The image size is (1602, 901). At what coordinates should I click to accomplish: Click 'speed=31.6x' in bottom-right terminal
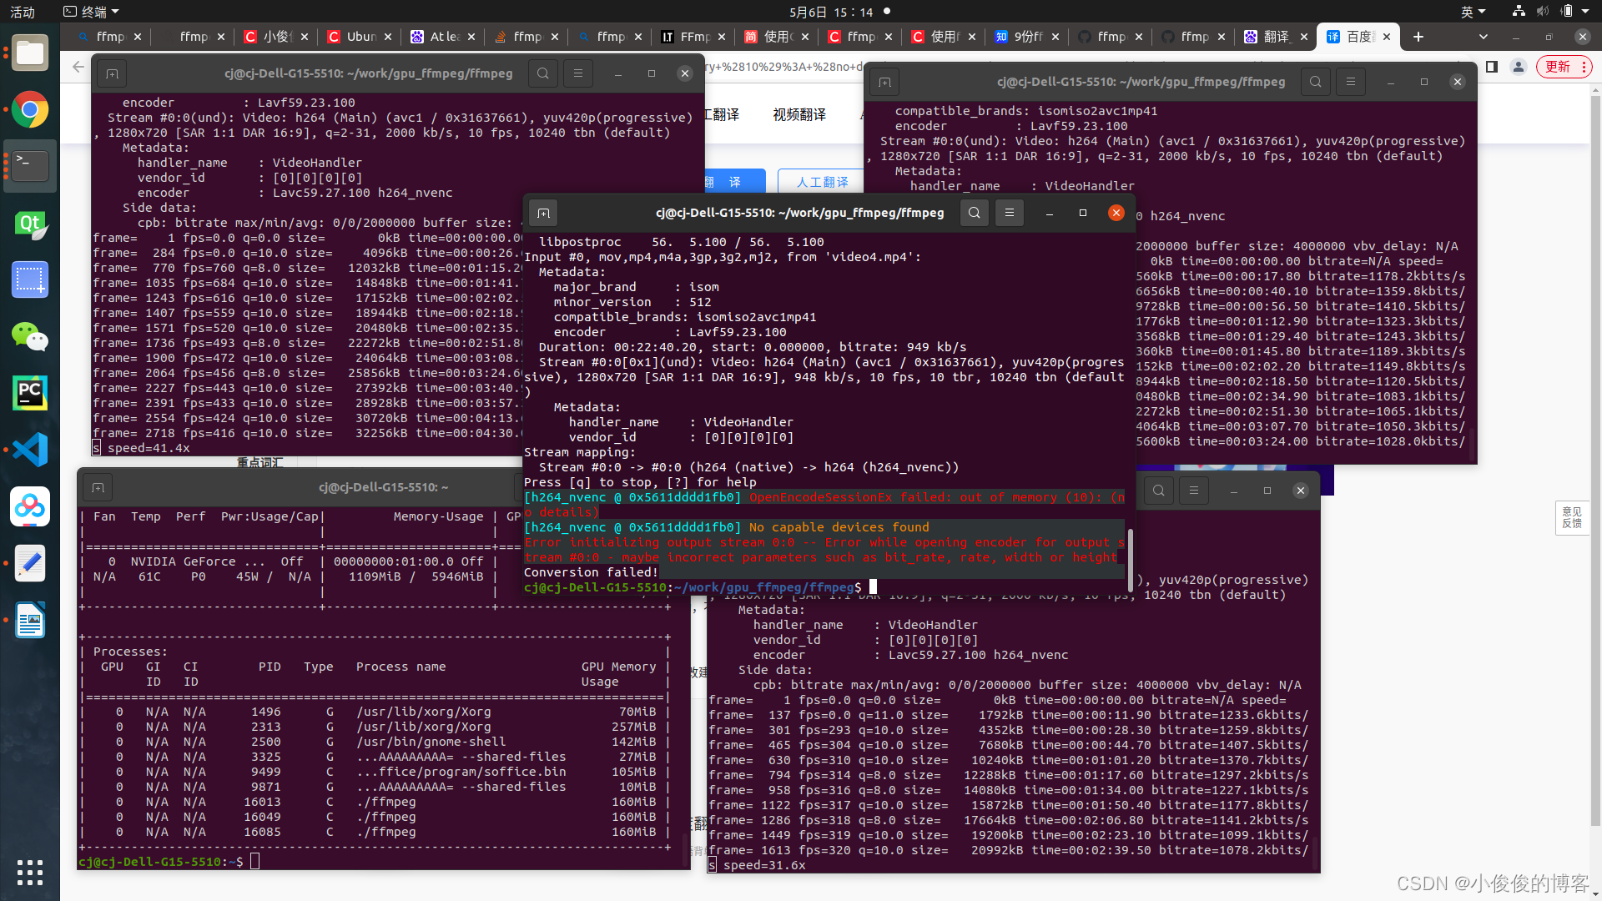coord(764,865)
